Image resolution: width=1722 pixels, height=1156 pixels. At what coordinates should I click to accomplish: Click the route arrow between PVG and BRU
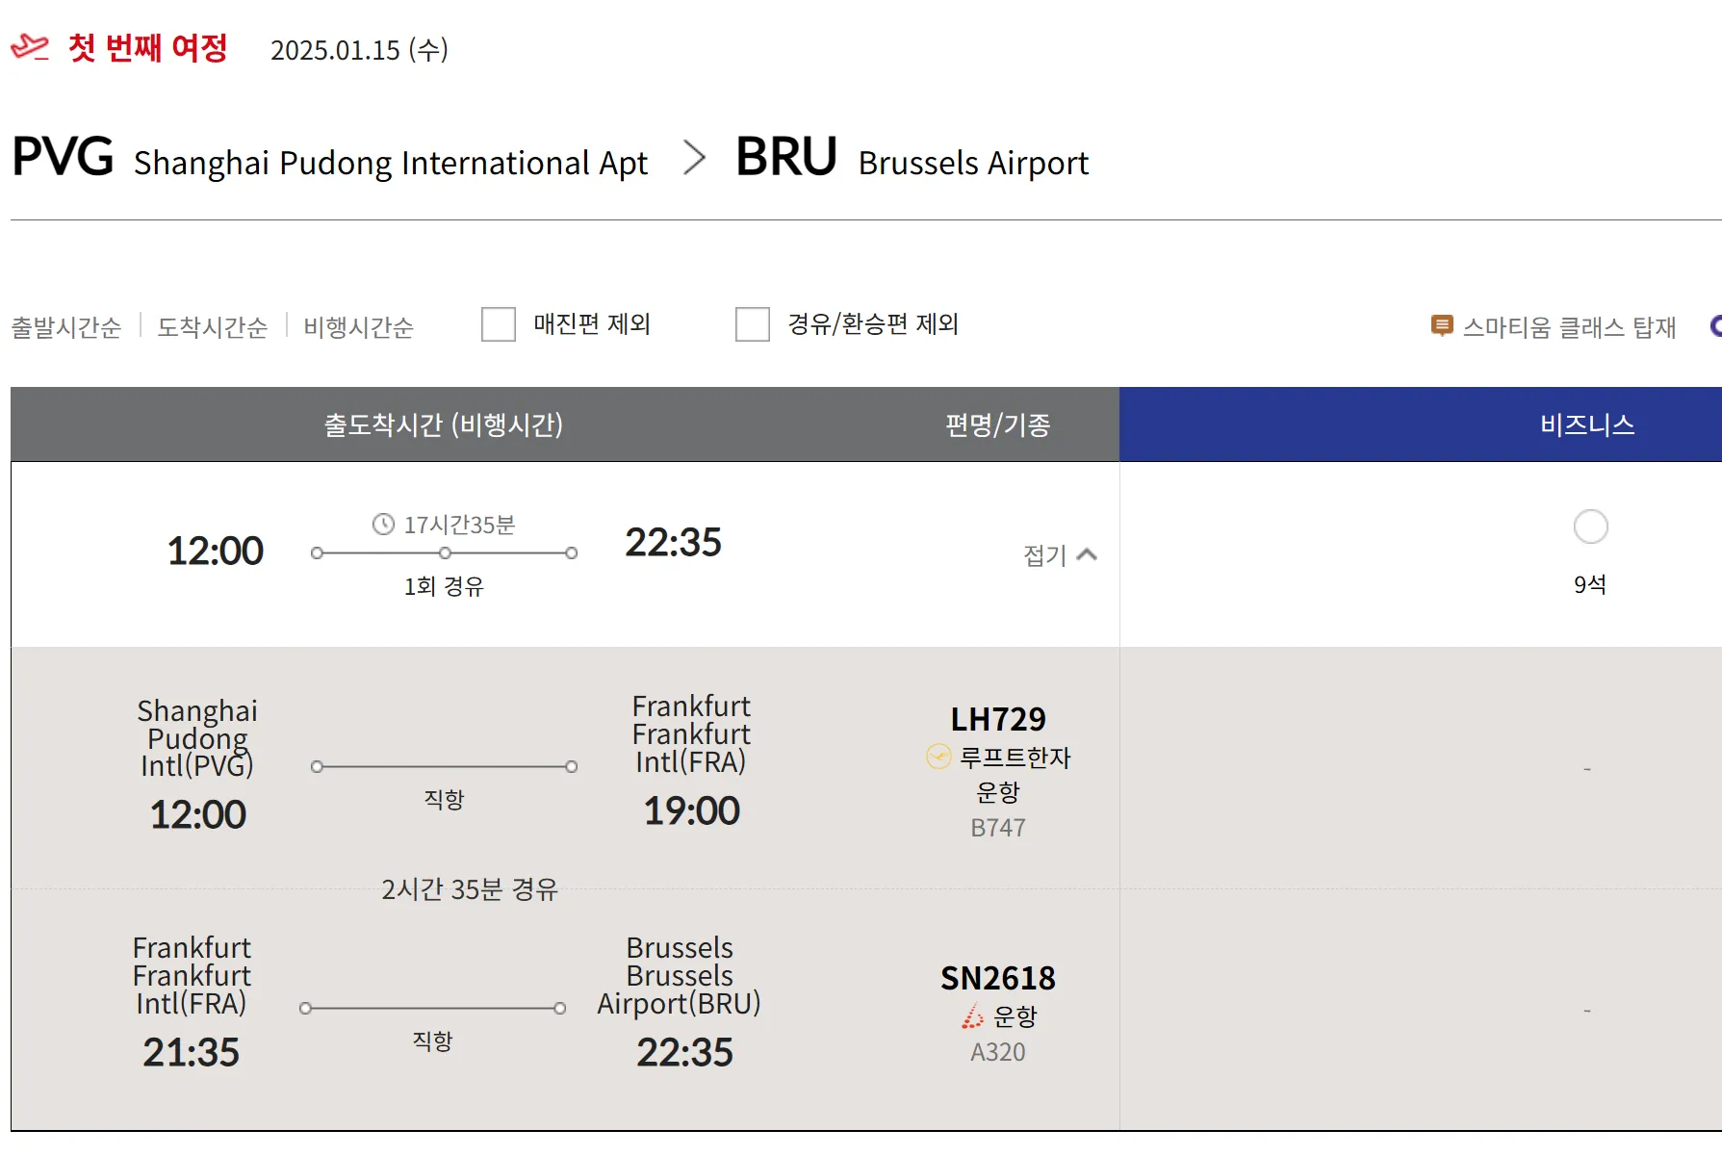coord(694,158)
